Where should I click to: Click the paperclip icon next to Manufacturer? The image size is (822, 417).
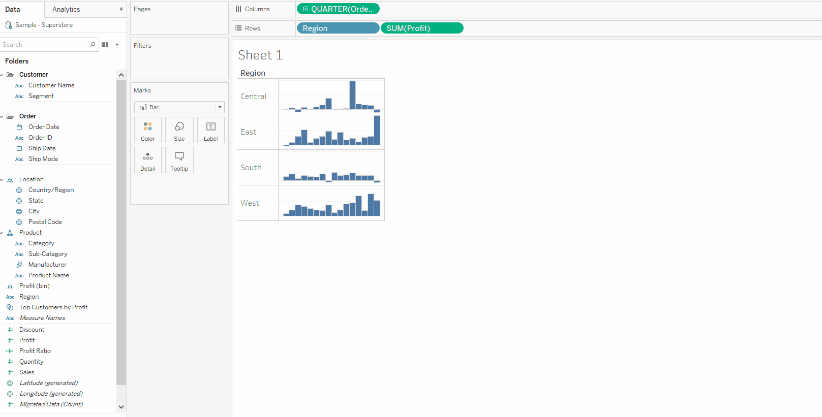[x=19, y=265]
